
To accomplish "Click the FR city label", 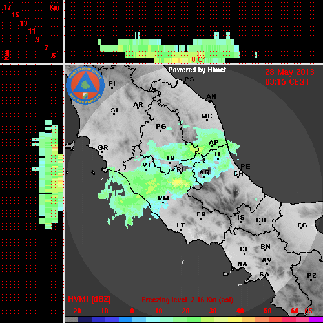I will point(201,215).
